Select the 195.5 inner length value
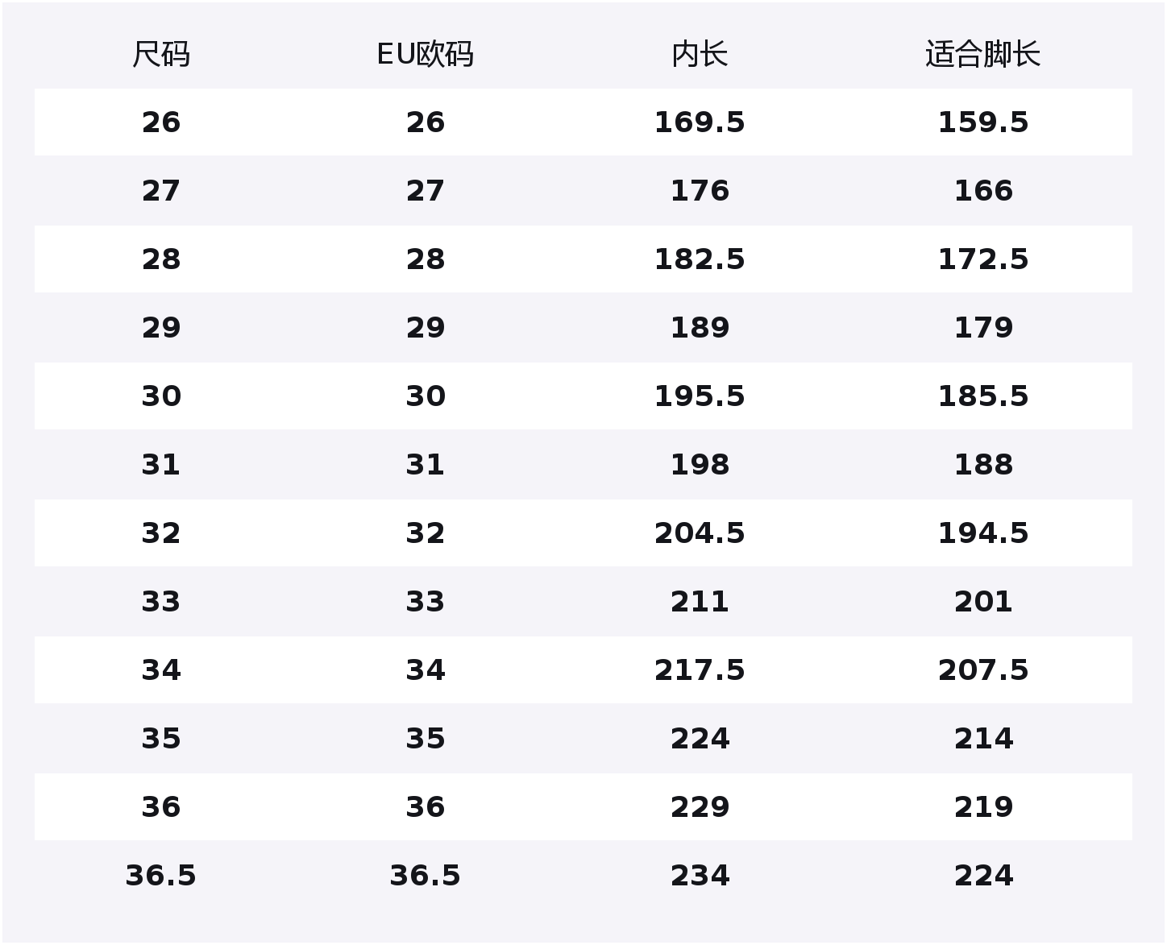 pyautogui.click(x=700, y=396)
